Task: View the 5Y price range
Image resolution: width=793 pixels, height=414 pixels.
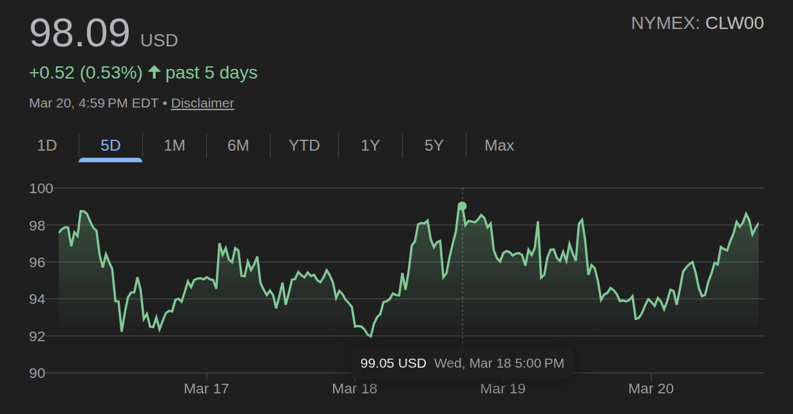Action: 434,146
